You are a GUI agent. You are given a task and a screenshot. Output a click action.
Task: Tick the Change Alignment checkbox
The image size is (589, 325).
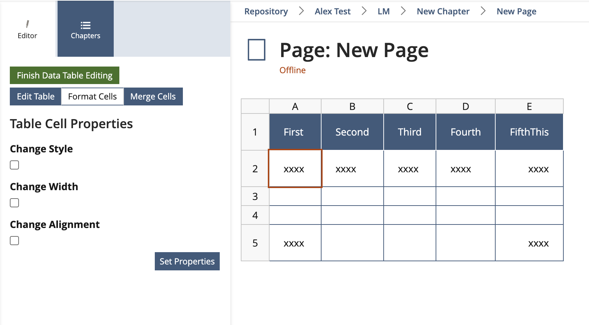coord(14,241)
